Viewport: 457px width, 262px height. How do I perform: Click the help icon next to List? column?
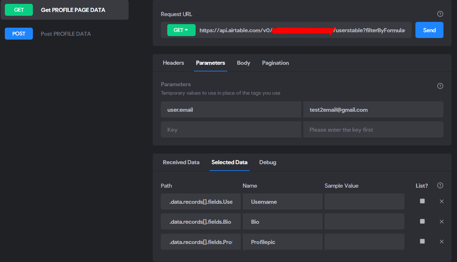[440, 185]
